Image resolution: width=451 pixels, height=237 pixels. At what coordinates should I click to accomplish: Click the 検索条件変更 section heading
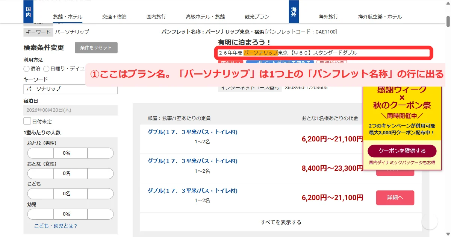point(44,48)
